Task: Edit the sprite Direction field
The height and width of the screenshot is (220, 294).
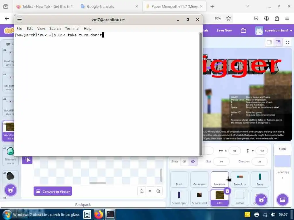Action: pyautogui.click(x=260, y=162)
